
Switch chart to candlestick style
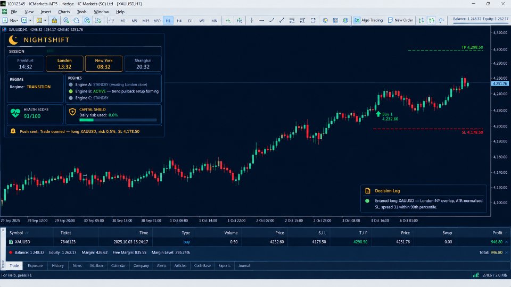(x=432, y=20)
